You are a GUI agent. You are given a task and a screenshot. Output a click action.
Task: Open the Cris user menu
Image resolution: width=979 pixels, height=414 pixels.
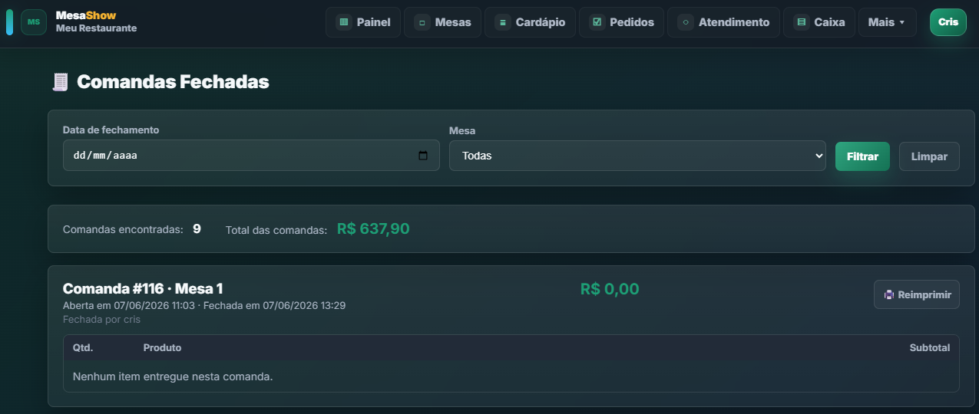(x=948, y=22)
